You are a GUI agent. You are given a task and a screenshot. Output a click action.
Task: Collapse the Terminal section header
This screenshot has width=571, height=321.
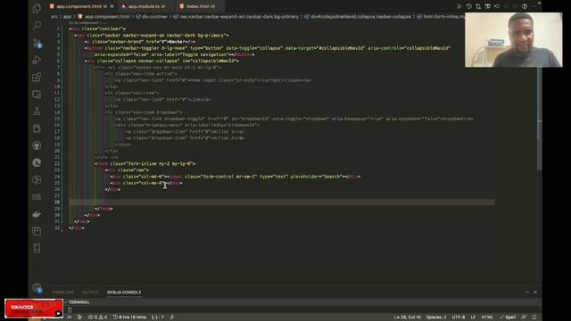coord(79,302)
